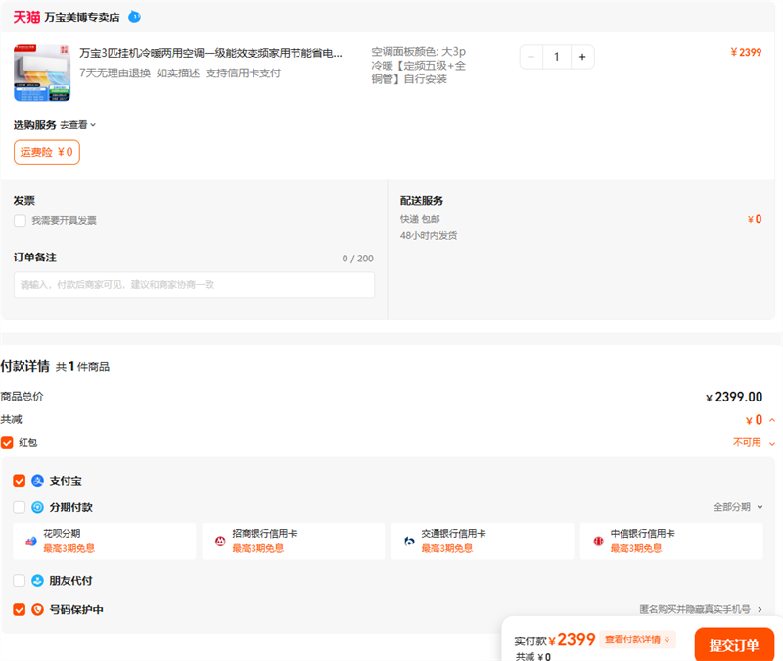This screenshot has height=661, width=783.
Task: Select the shipping insurance (运费险) option
Action: click(x=46, y=152)
